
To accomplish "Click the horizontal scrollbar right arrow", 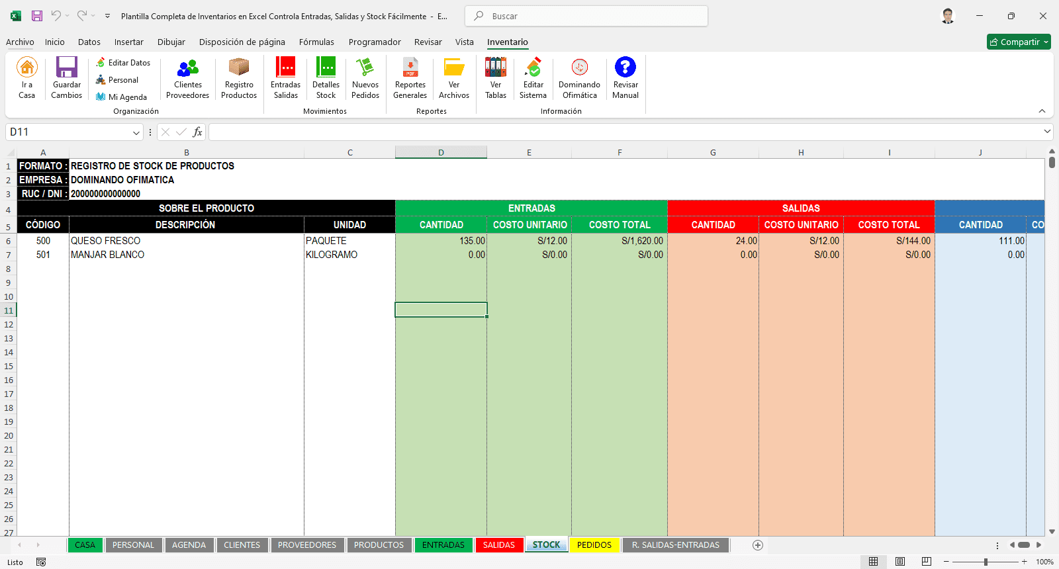I will pos(1038,545).
